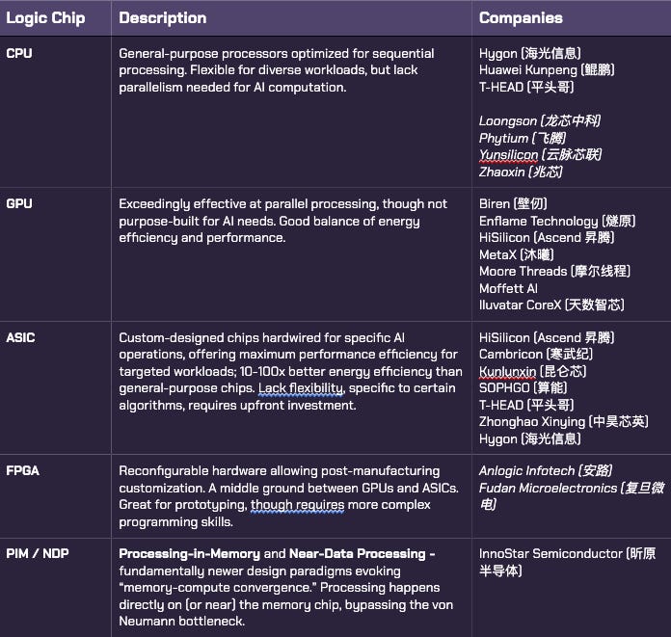Select the 'FPGA' row label

tap(22, 470)
